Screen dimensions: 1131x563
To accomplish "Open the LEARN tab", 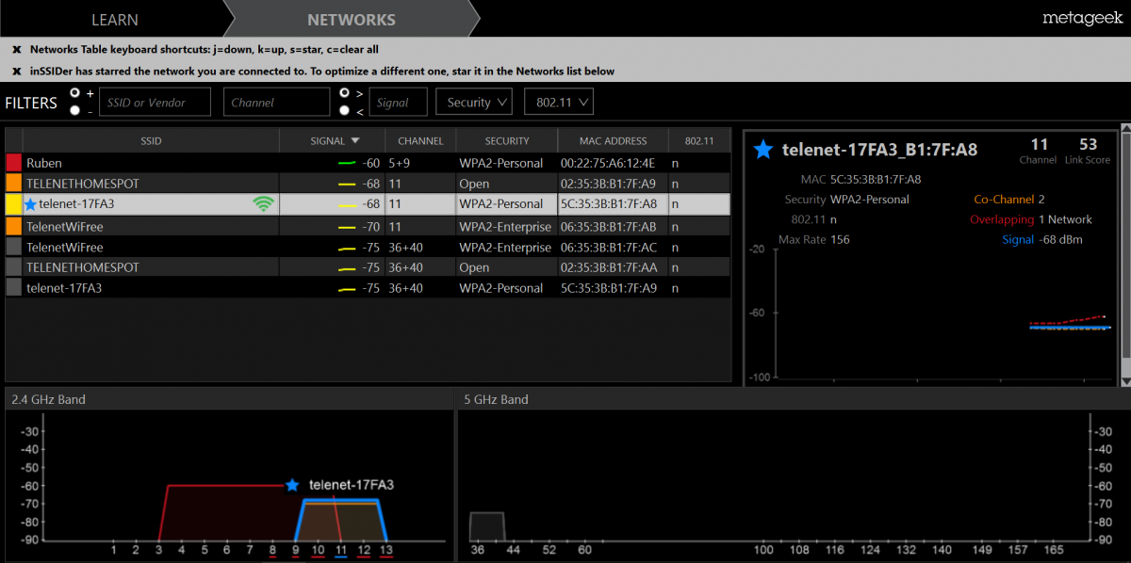I will (115, 19).
